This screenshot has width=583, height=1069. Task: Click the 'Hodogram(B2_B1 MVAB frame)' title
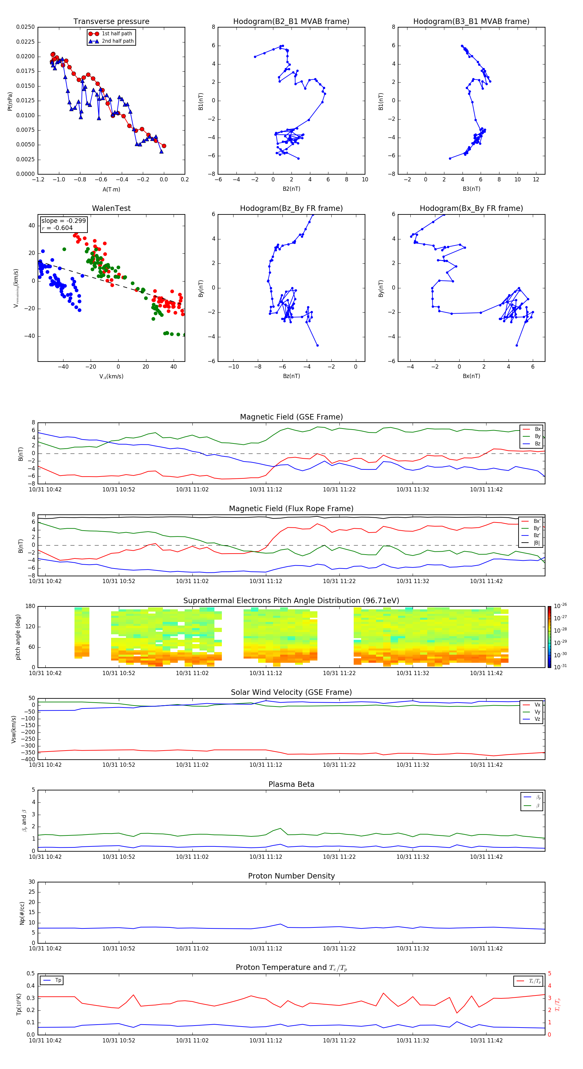[291, 21]
